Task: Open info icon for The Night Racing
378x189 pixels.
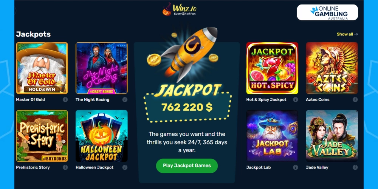Action: point(125,99)
